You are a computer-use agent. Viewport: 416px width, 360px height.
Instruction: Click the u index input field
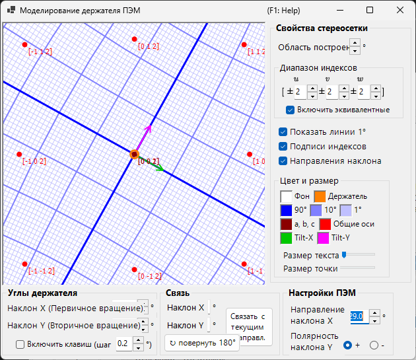point(300,92)
